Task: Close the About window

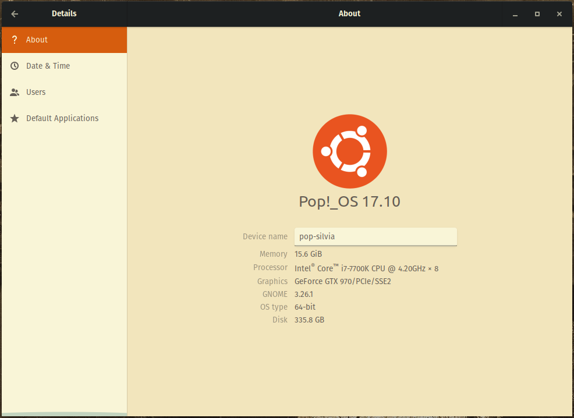Action: [x=559, y=14]
